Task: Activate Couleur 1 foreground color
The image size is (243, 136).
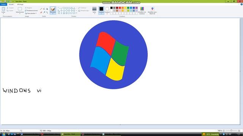Action: coord(101,11)
